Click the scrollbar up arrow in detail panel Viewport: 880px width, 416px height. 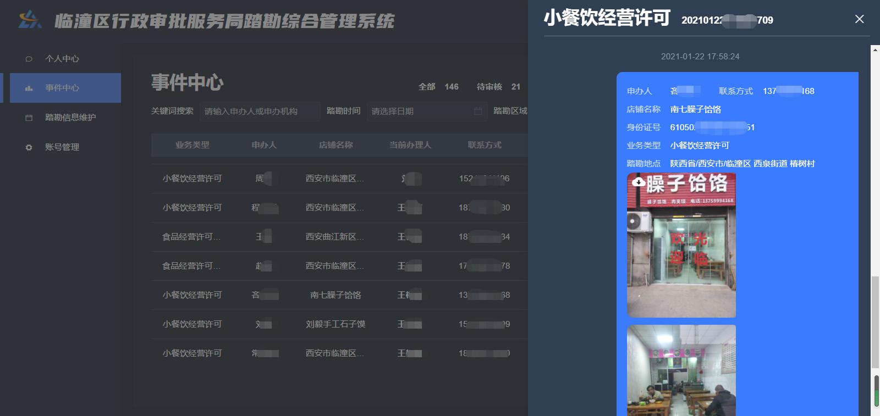[x=875, y=49]
